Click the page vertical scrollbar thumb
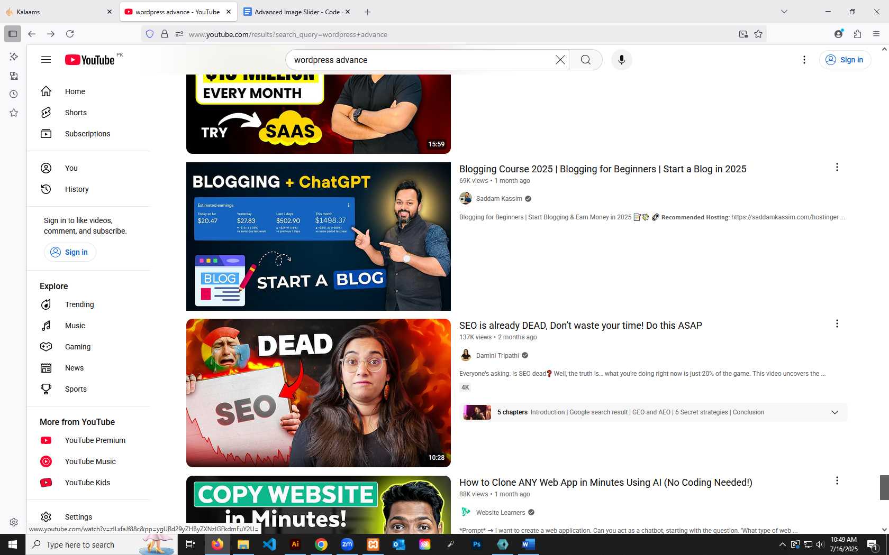 click(884, 487)
